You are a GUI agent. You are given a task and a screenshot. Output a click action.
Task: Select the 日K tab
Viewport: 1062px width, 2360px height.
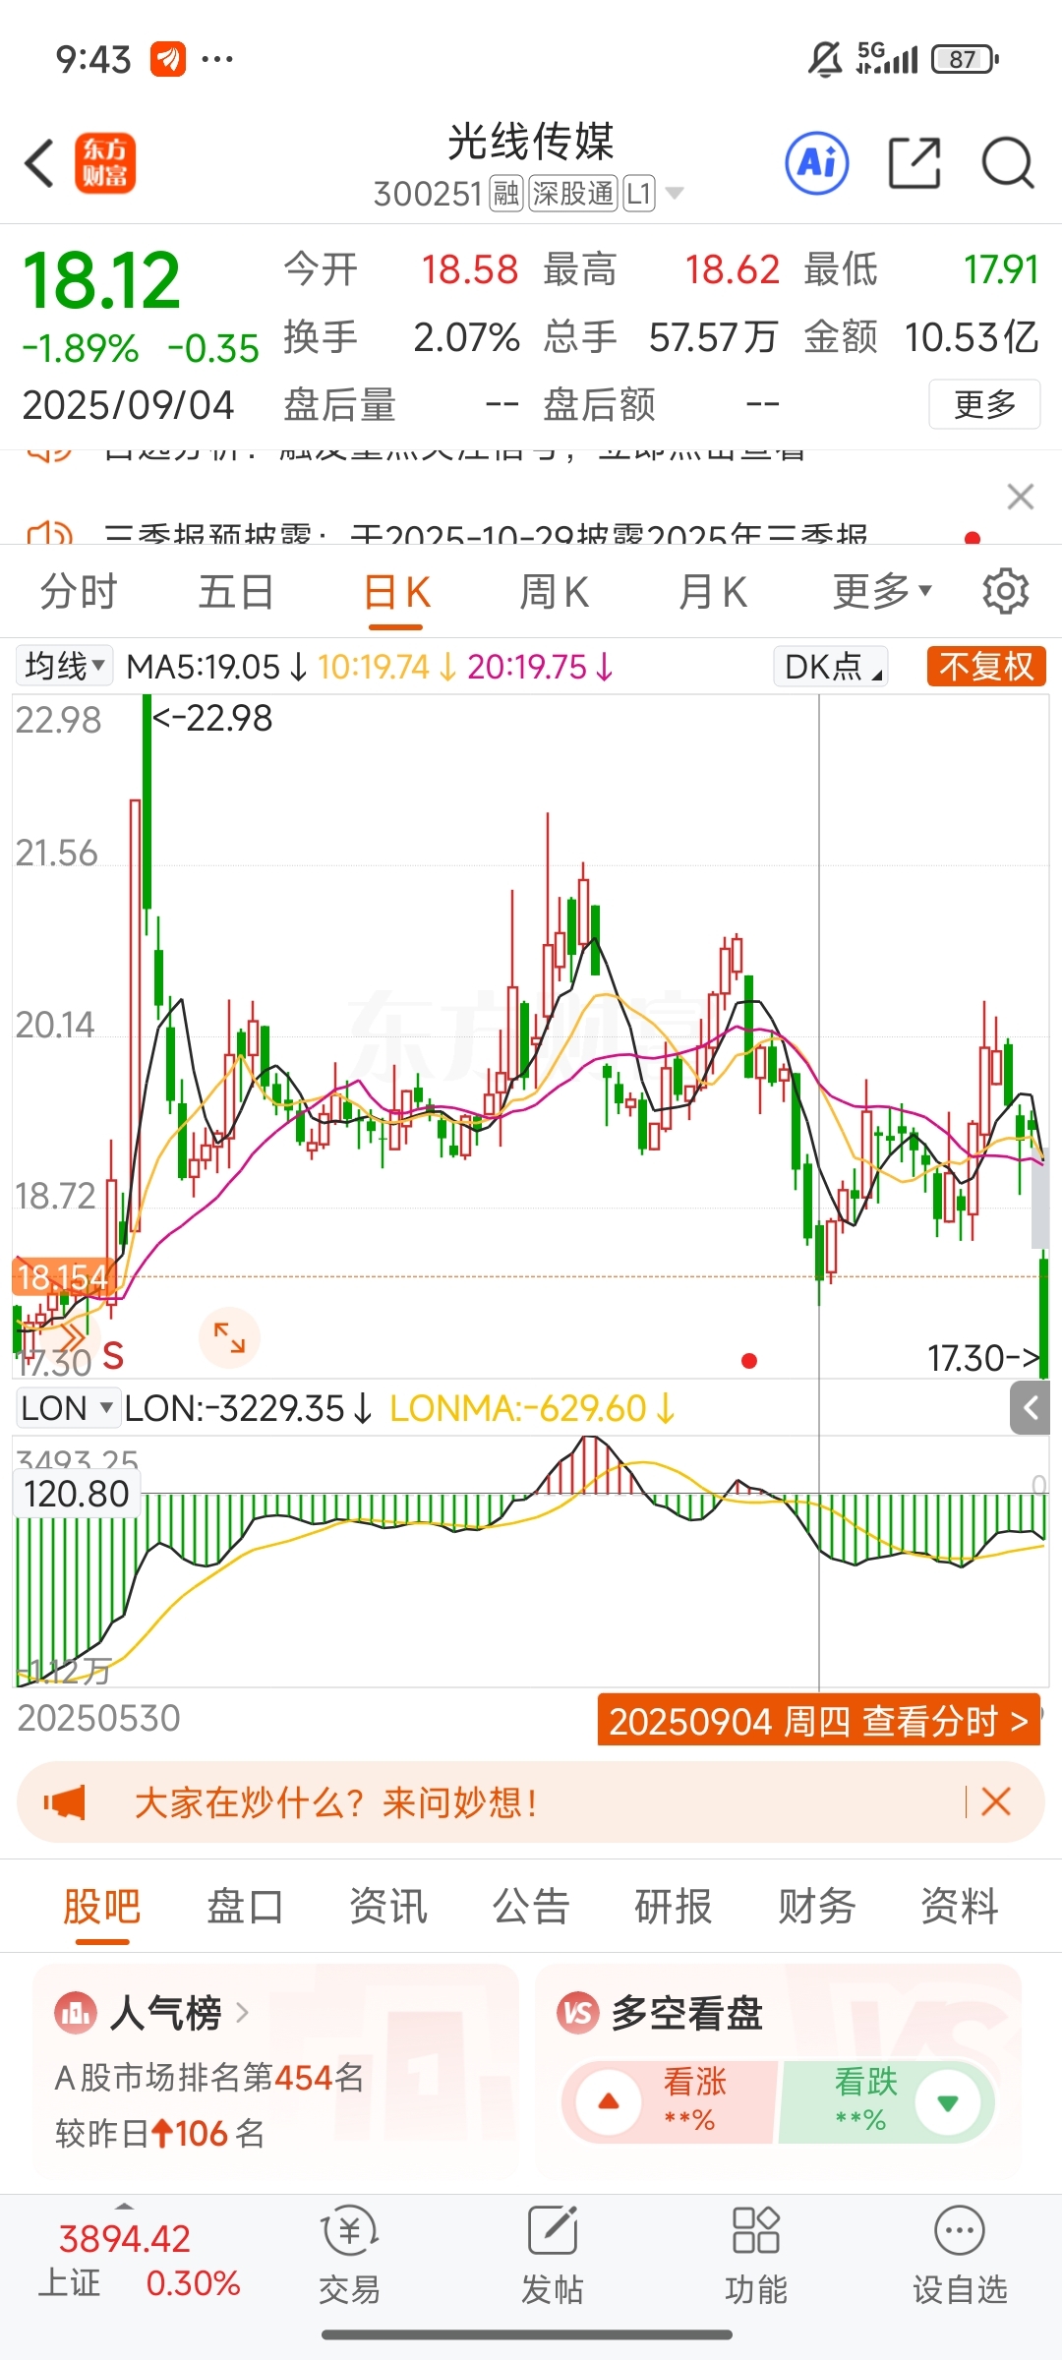tap(396, 592)
